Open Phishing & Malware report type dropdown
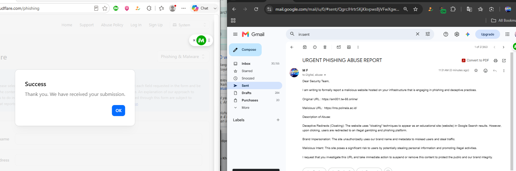 pyautogui.click(x=183, y=56)
